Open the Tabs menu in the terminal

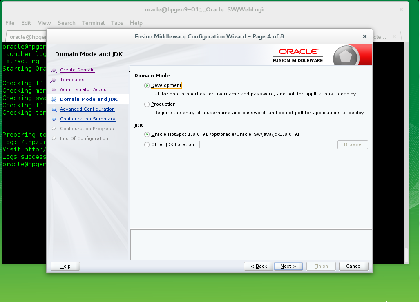coord(117,23)
